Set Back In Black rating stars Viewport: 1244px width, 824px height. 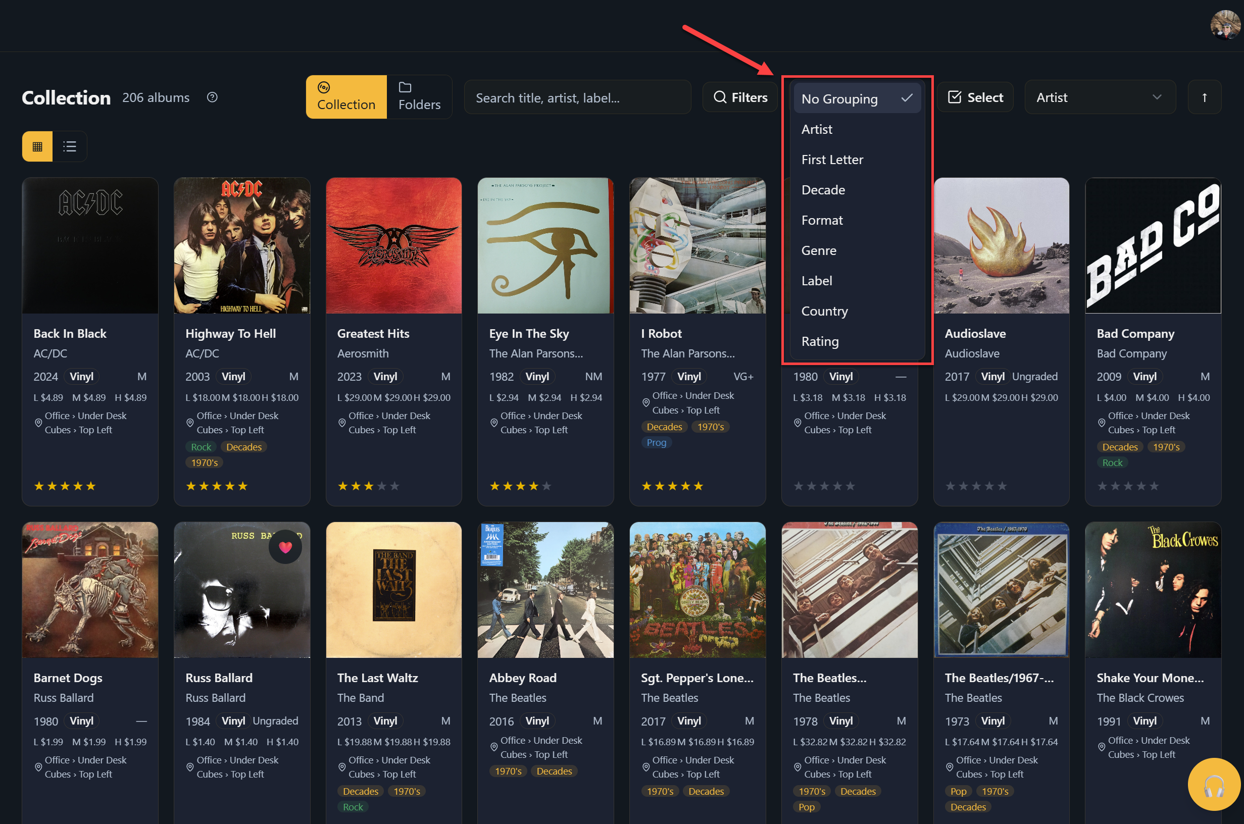pyautogui.click(x=65, y=486)
